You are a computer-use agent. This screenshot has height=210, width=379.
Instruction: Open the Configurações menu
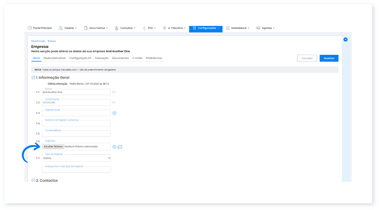coord(206,28)
